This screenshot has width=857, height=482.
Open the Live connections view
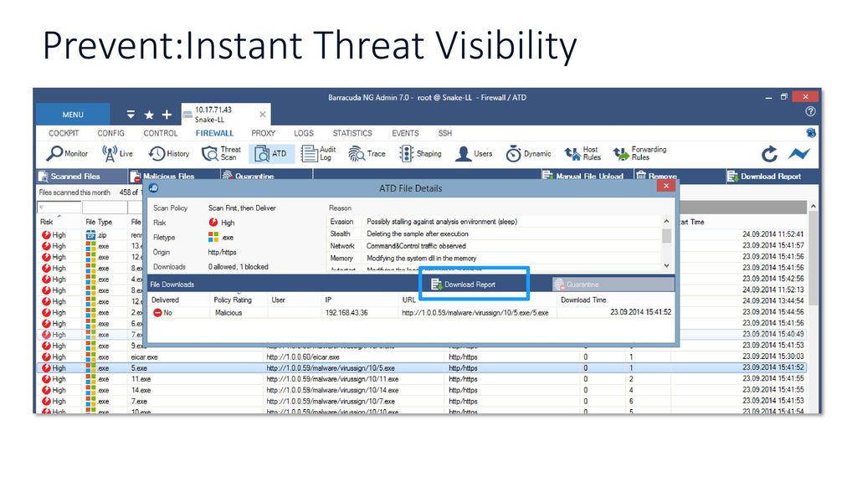(x=117, y=154)
